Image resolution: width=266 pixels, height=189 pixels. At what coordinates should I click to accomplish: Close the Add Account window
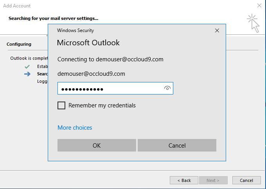tap(259, 5)
